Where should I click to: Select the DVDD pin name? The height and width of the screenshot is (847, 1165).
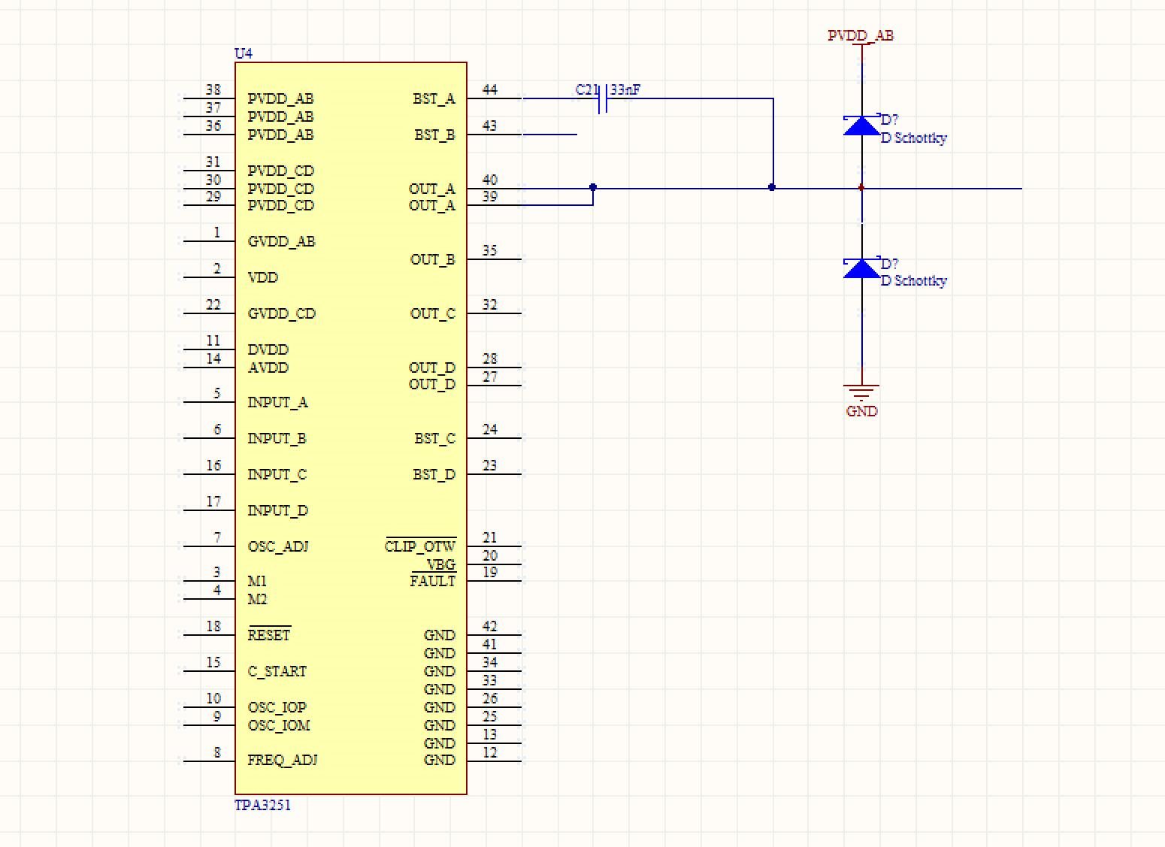(268, 349)
